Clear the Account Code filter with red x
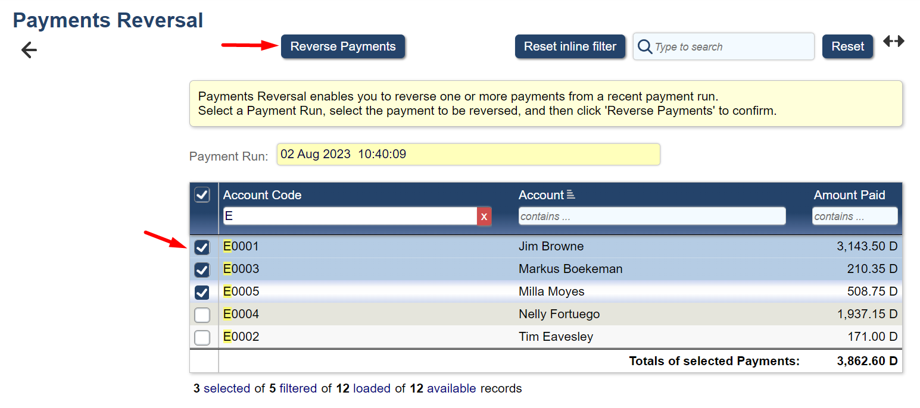 484,216
